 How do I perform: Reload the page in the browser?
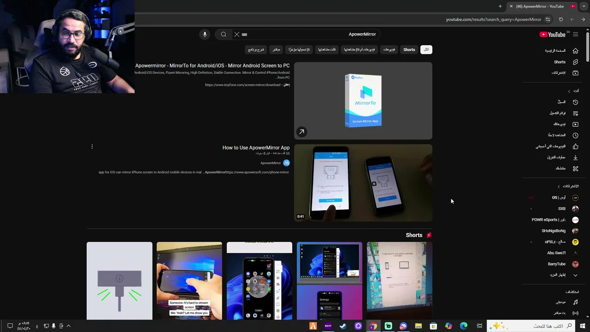(561, 19)
